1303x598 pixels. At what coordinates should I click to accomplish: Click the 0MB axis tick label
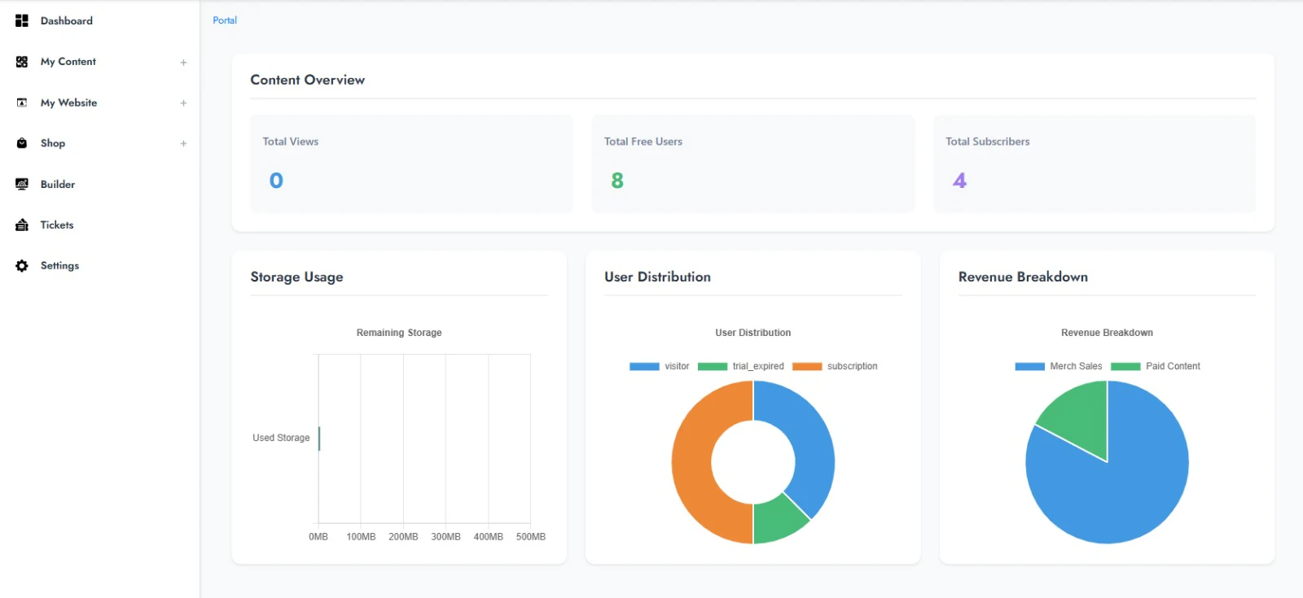pyautogui.click(x=318, y=537)
